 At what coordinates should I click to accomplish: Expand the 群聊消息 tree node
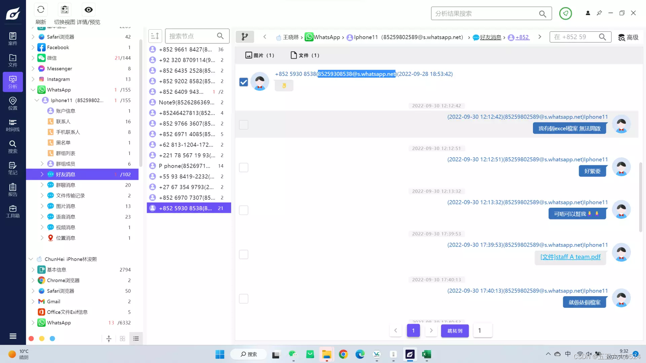42,185
